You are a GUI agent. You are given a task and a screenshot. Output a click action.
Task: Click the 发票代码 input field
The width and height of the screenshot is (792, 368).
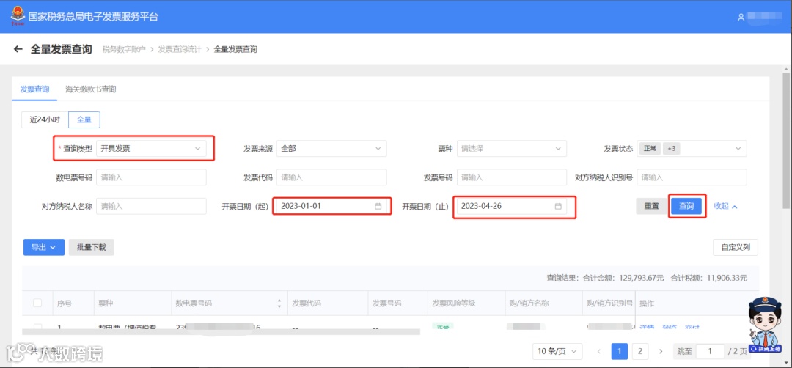tap(331, 177)
